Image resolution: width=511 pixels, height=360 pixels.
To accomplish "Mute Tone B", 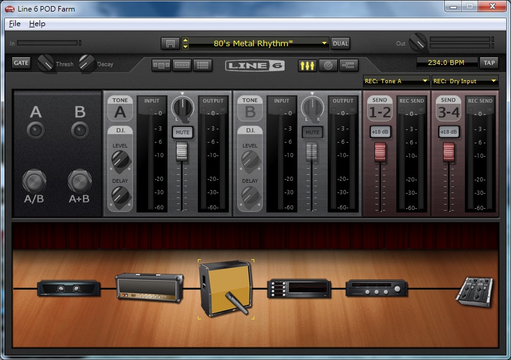I will 312,132.
